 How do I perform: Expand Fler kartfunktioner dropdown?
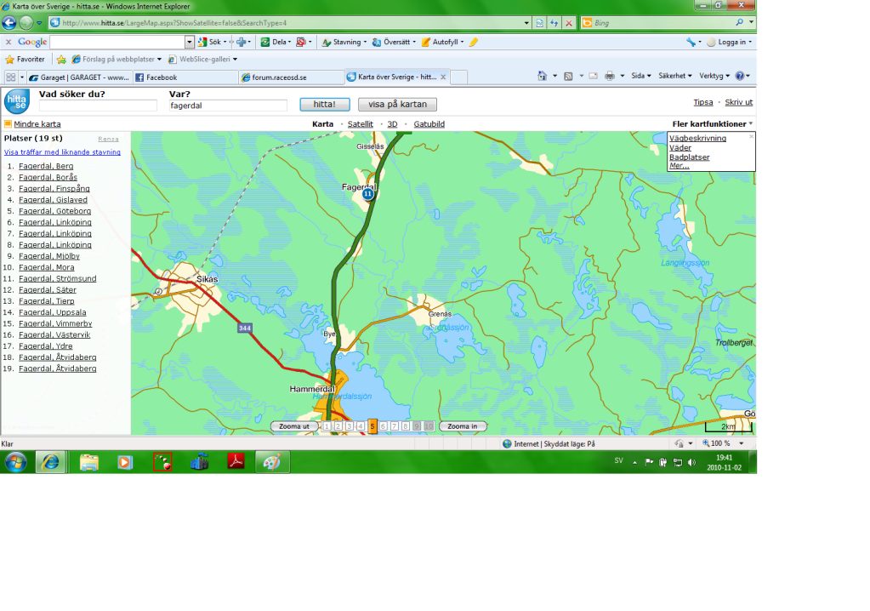pyautogui.click(x=712, y=124)
